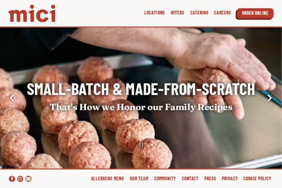Pause the hero slideshow
The width and height of the screenshot is (282, 188).
[141, 145]
